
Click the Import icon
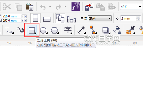pyautogui.click(x=89, y=7)
